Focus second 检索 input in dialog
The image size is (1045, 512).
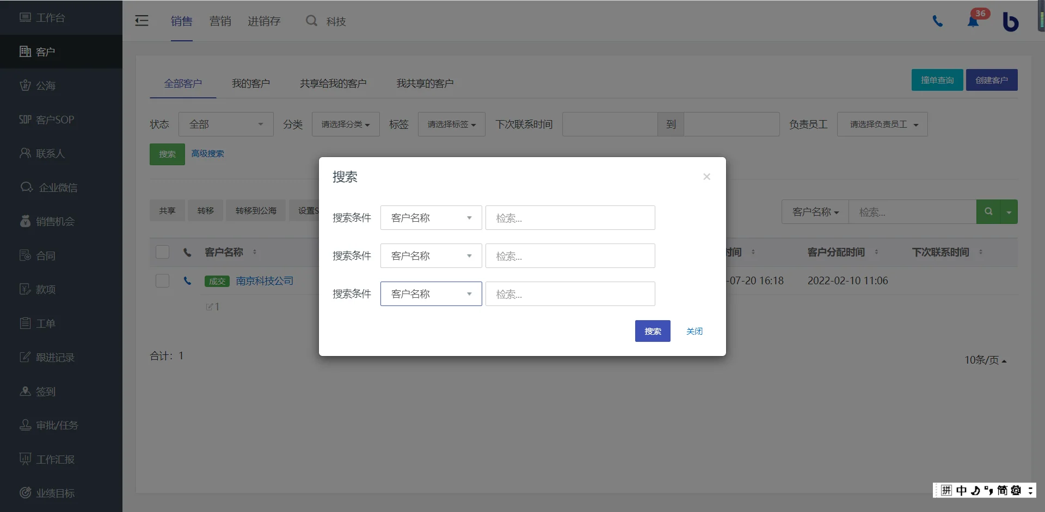[570, 256]
